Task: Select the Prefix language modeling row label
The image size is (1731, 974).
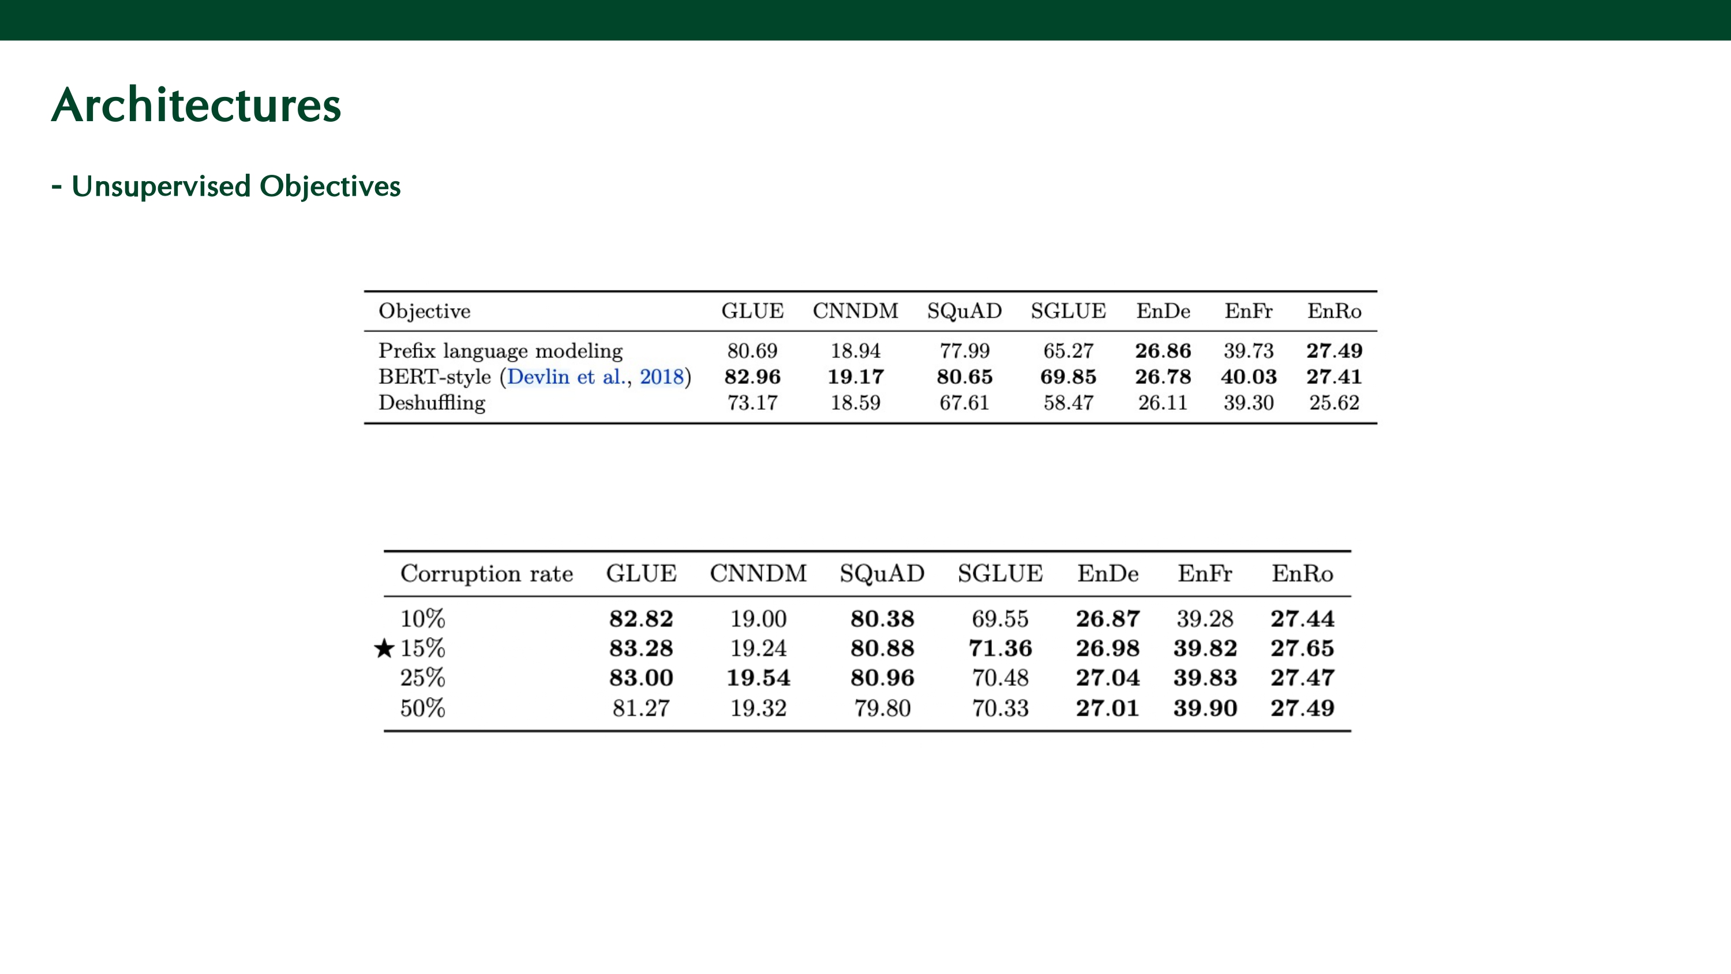Action: point(500,351)
